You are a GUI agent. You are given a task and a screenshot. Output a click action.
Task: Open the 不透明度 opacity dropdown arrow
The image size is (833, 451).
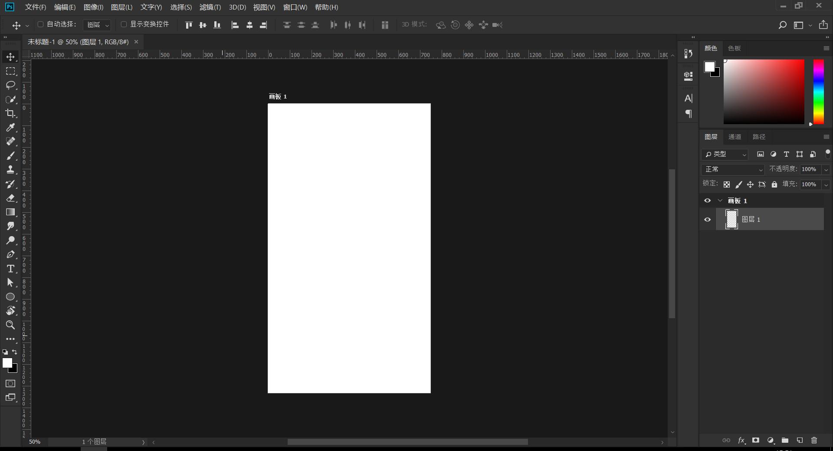[x=826, y=170]
